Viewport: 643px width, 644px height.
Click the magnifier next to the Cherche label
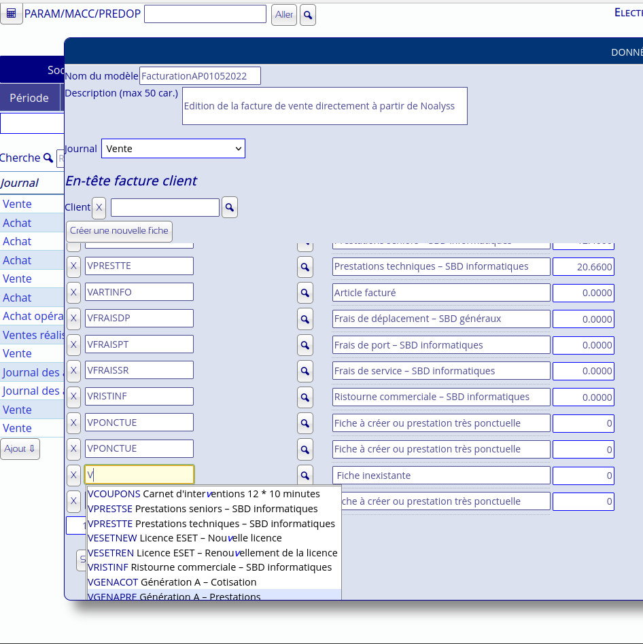click(48, 158)
